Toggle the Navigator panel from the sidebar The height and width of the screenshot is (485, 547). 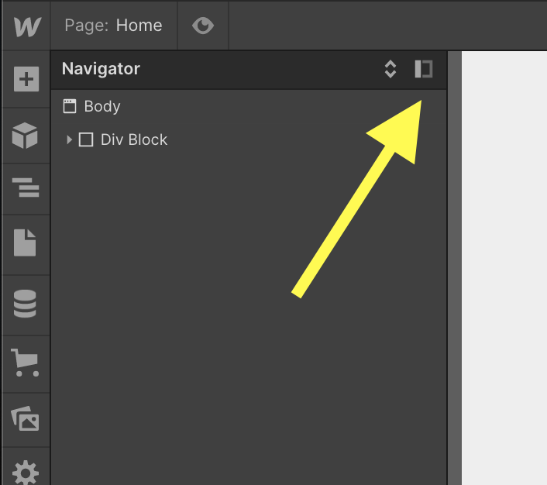click(x=26, y=187)
